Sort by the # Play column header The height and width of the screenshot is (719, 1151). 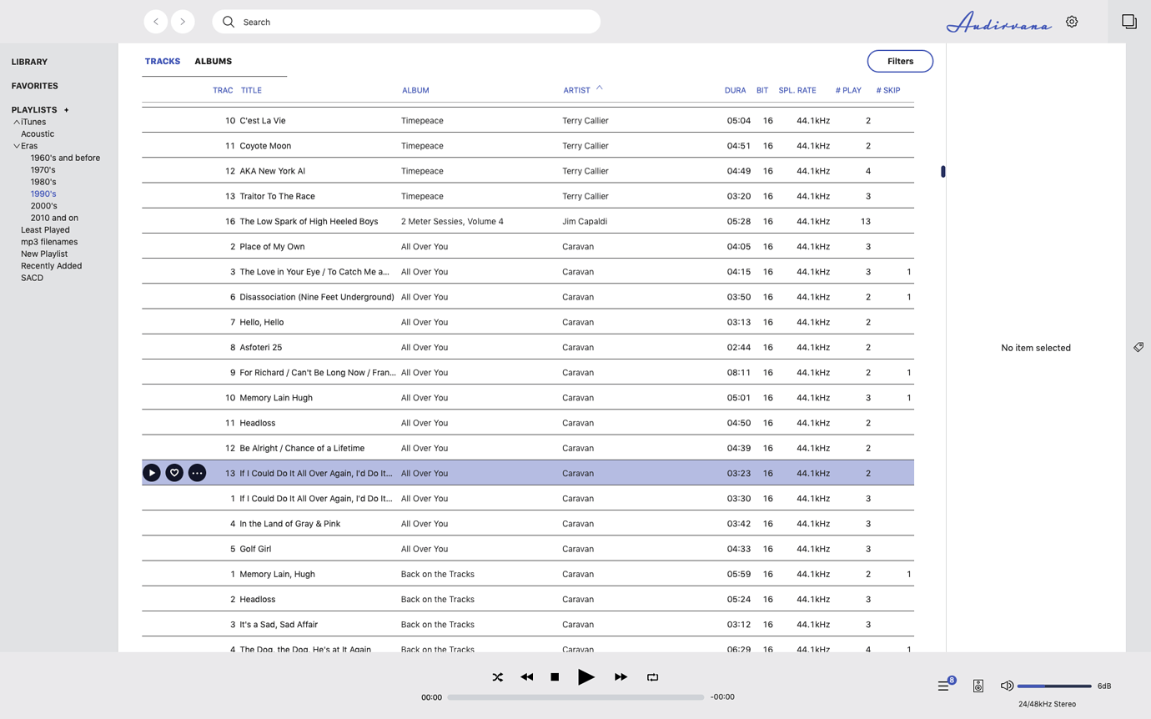pos(848,90)
